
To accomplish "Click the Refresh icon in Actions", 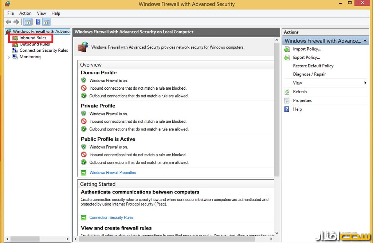I will click(x=287, y=92).
